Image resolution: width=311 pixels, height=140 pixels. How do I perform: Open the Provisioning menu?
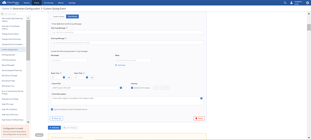click(x=49, y=3)
